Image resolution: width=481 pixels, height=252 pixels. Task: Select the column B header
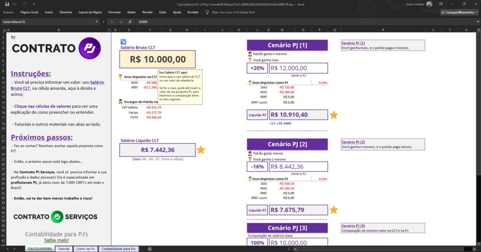pos(59,30)
